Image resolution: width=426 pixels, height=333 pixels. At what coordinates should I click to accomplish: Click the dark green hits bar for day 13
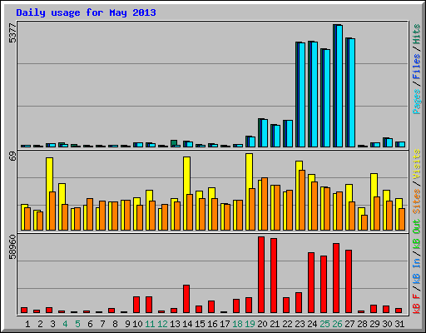[x=174, y=142]
